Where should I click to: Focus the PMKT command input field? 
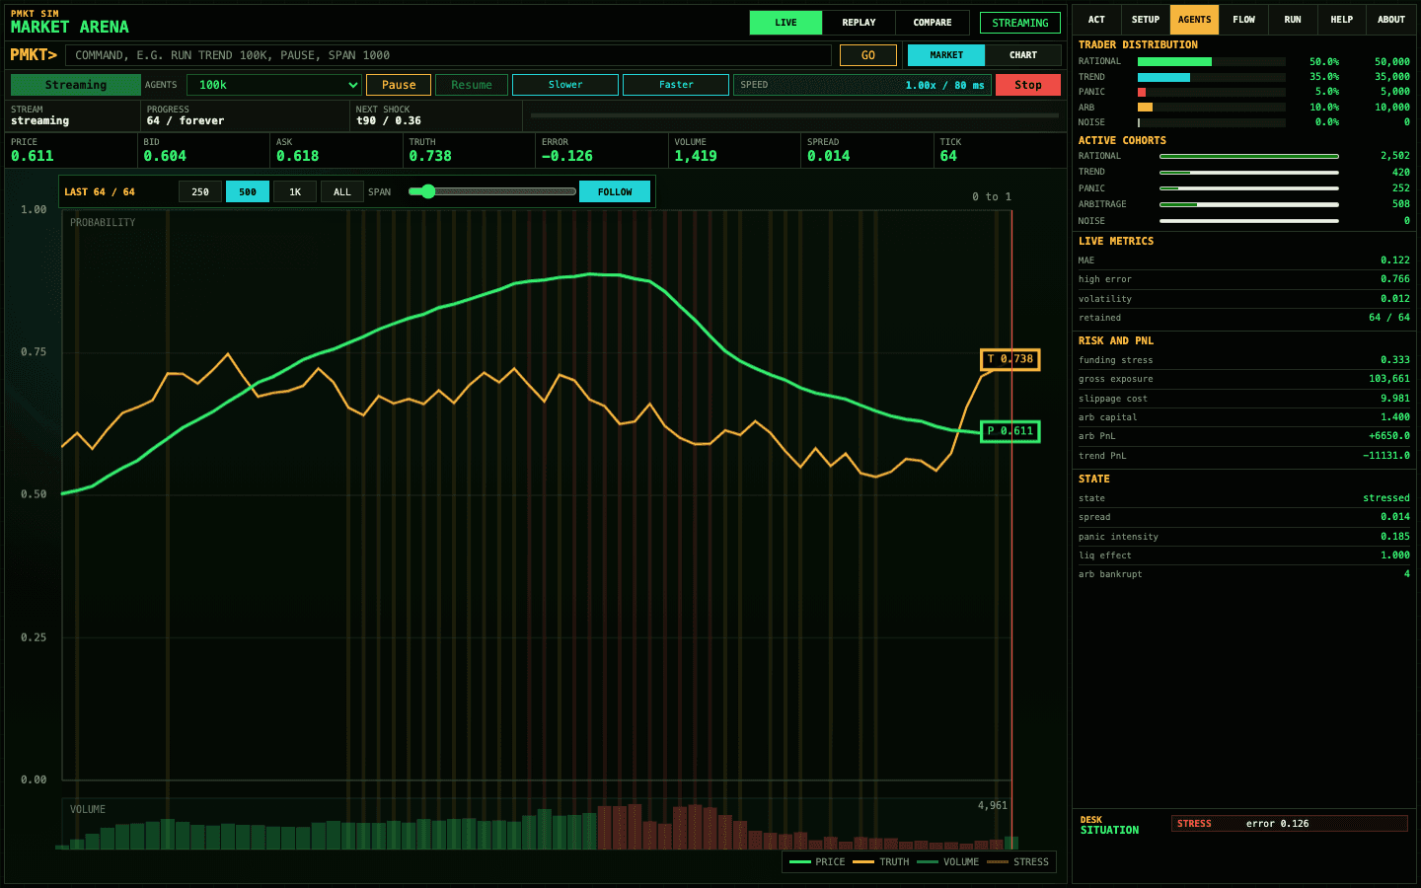(x=448, y=55)
